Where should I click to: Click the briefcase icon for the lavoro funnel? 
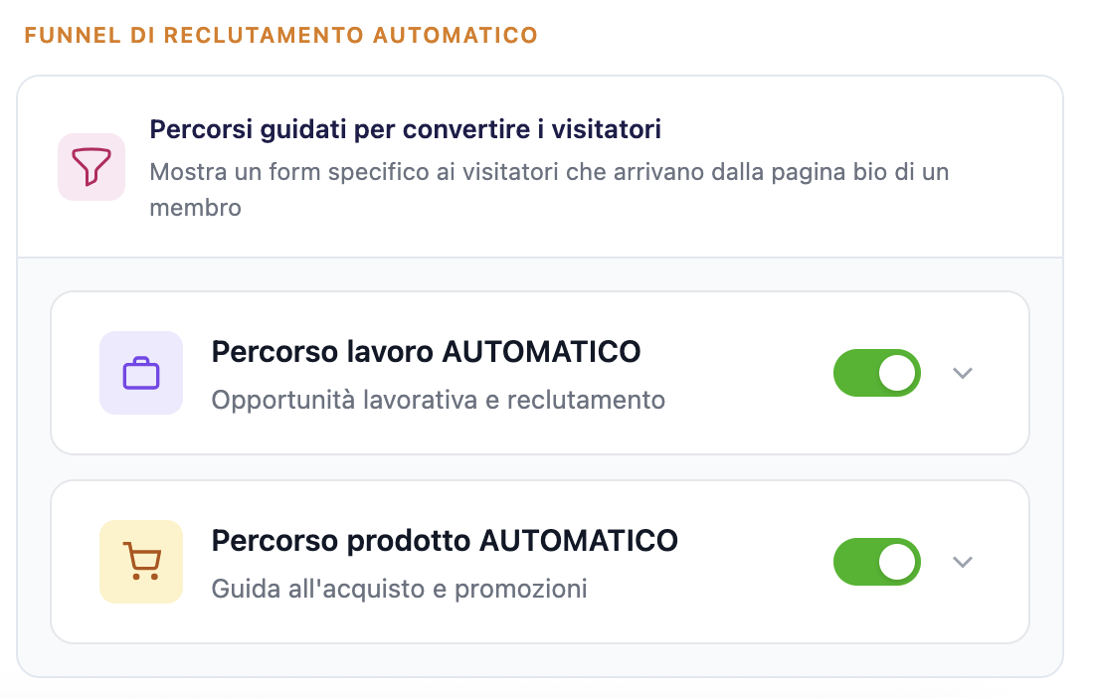(x=140, y=373)
